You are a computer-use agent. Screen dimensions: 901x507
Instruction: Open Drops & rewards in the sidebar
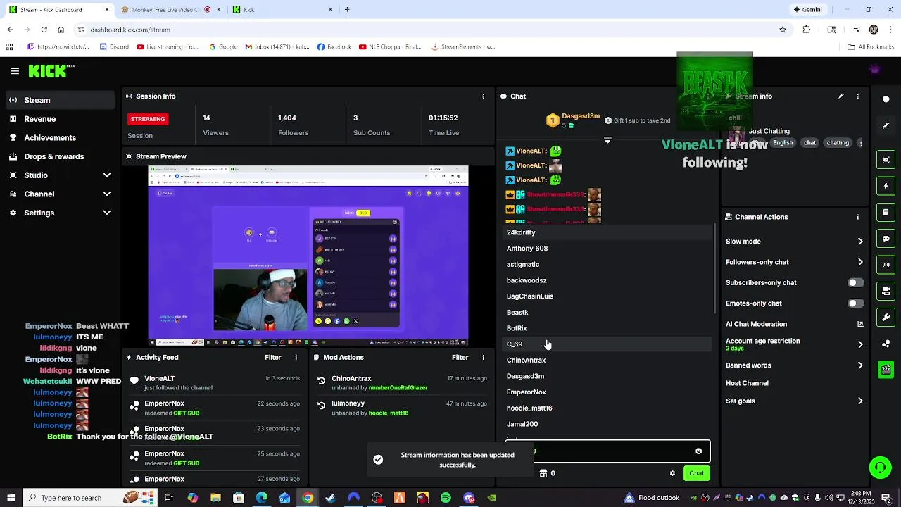(59, 156)
